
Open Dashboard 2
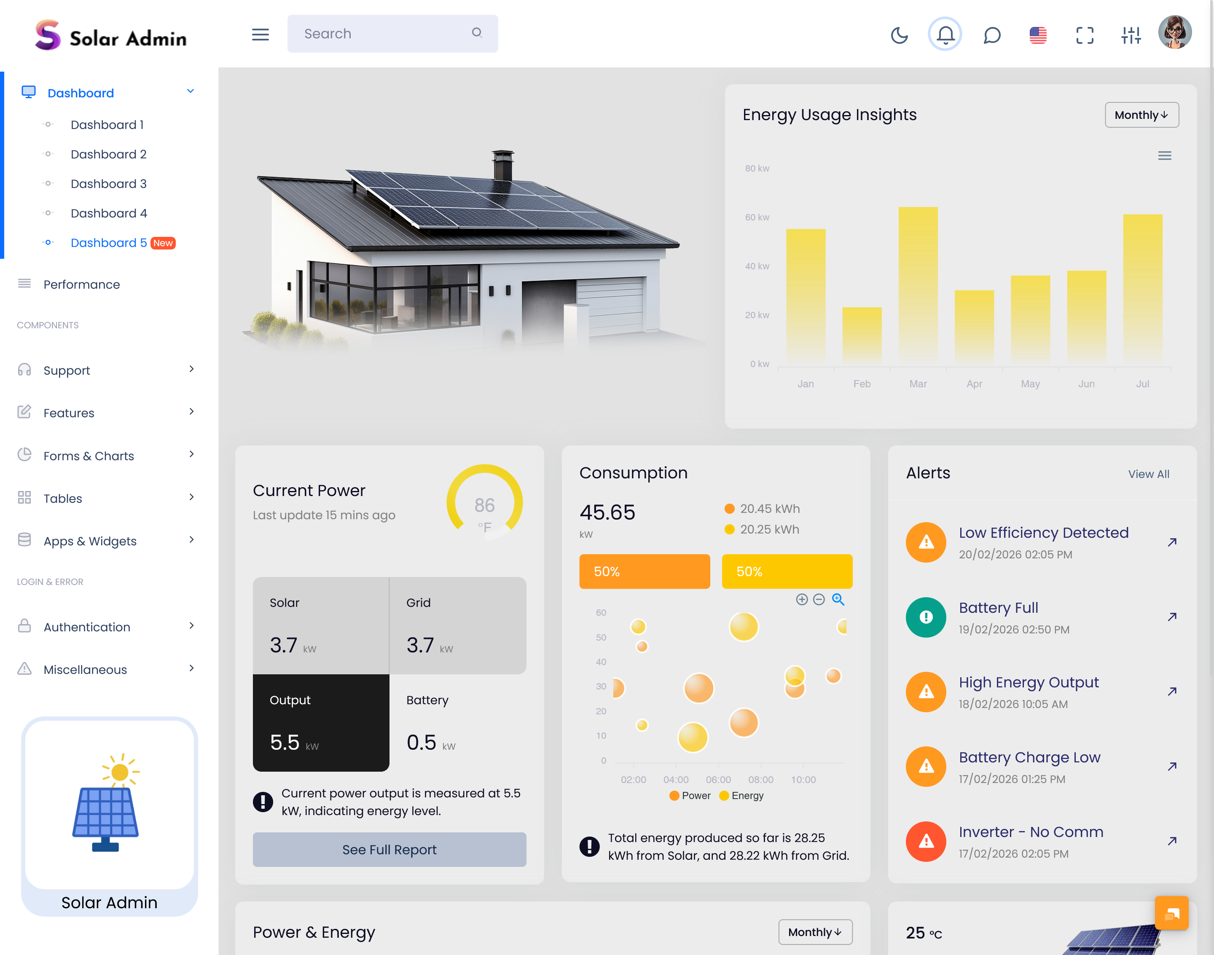(x=108, y=154)
